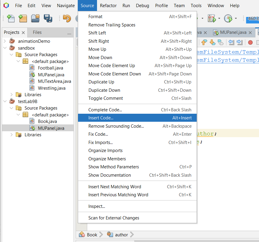Close the Projects panel tab
The width and height of the screenshot is (259, 242).
pos(23,33)
